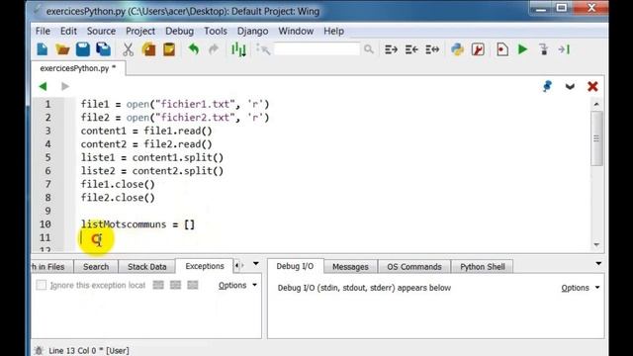Click the toolbar search input field

[x=316, y=49]
